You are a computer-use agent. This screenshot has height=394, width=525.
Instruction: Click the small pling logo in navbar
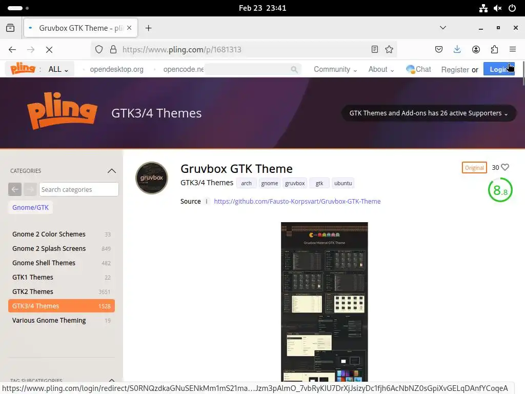[23, 69]
